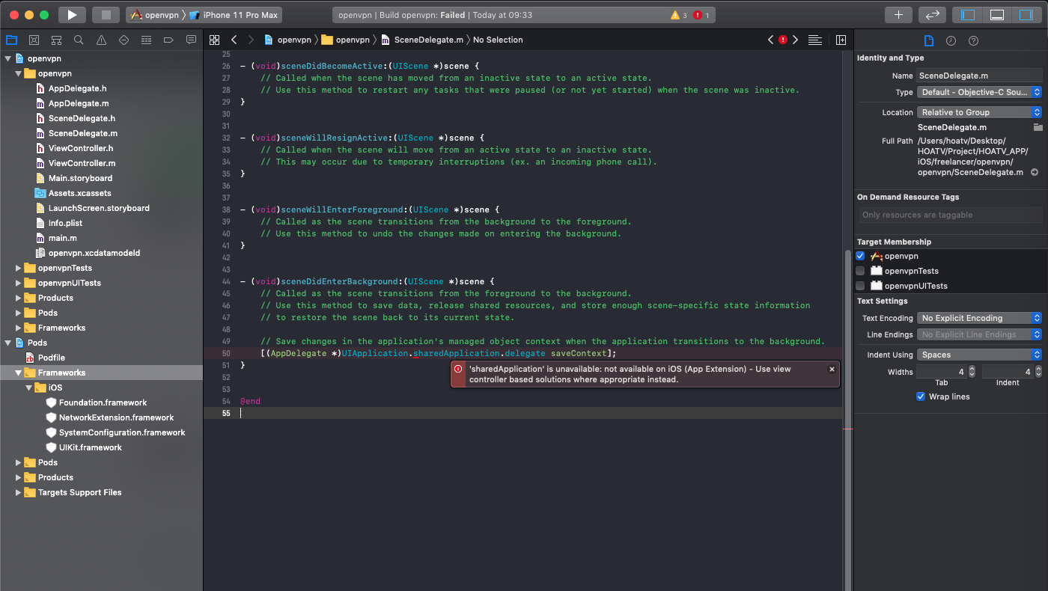1048x591 pixels.
Task: Open the Source Control navigator
Action: pyautogui.click(x=34, y=40)
